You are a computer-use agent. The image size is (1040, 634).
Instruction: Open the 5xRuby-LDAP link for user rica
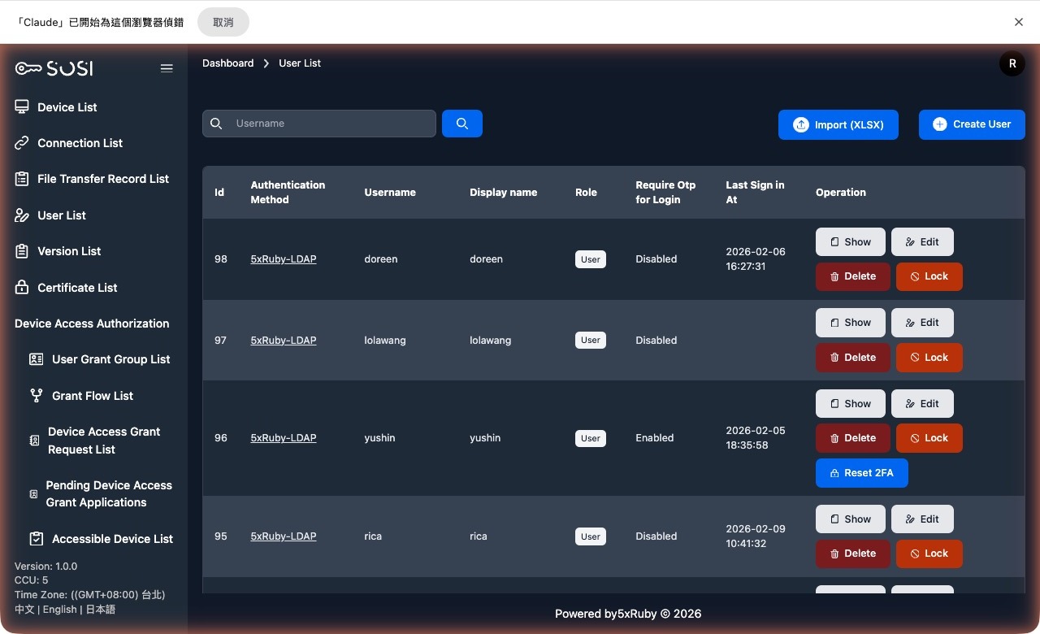coord(283,536)
